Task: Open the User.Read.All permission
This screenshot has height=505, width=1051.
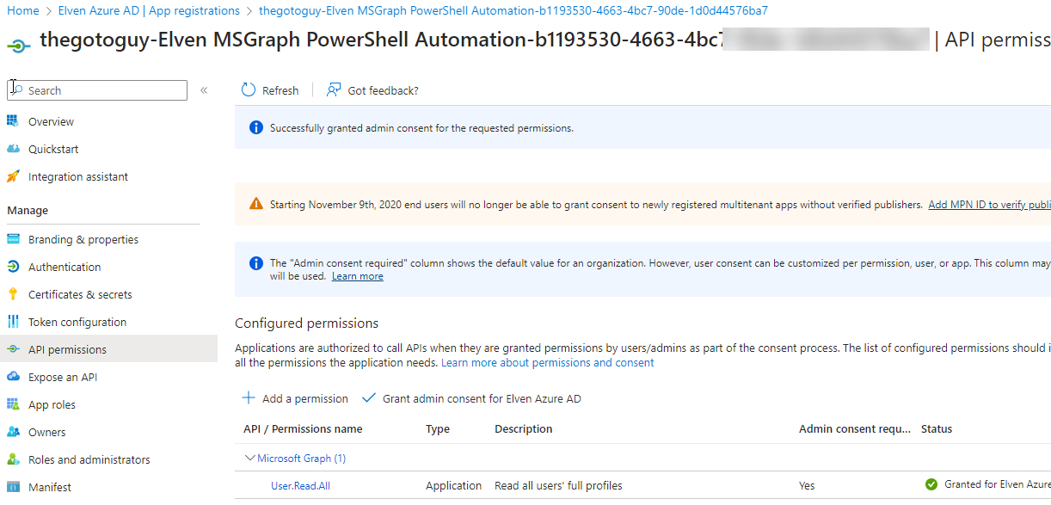Action: point(300,485)
